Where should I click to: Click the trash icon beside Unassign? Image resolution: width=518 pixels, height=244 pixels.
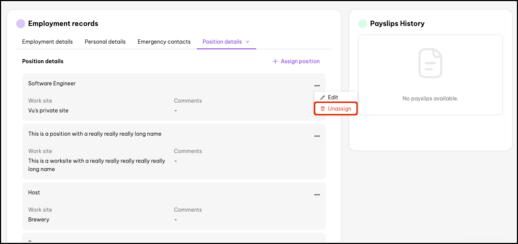click(x=322, y=109)
